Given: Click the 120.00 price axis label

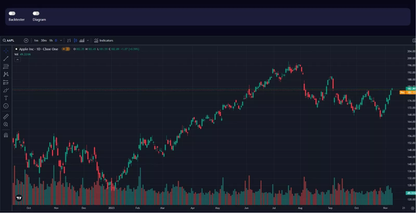Looking at the screenshot, I should [411, 199].
